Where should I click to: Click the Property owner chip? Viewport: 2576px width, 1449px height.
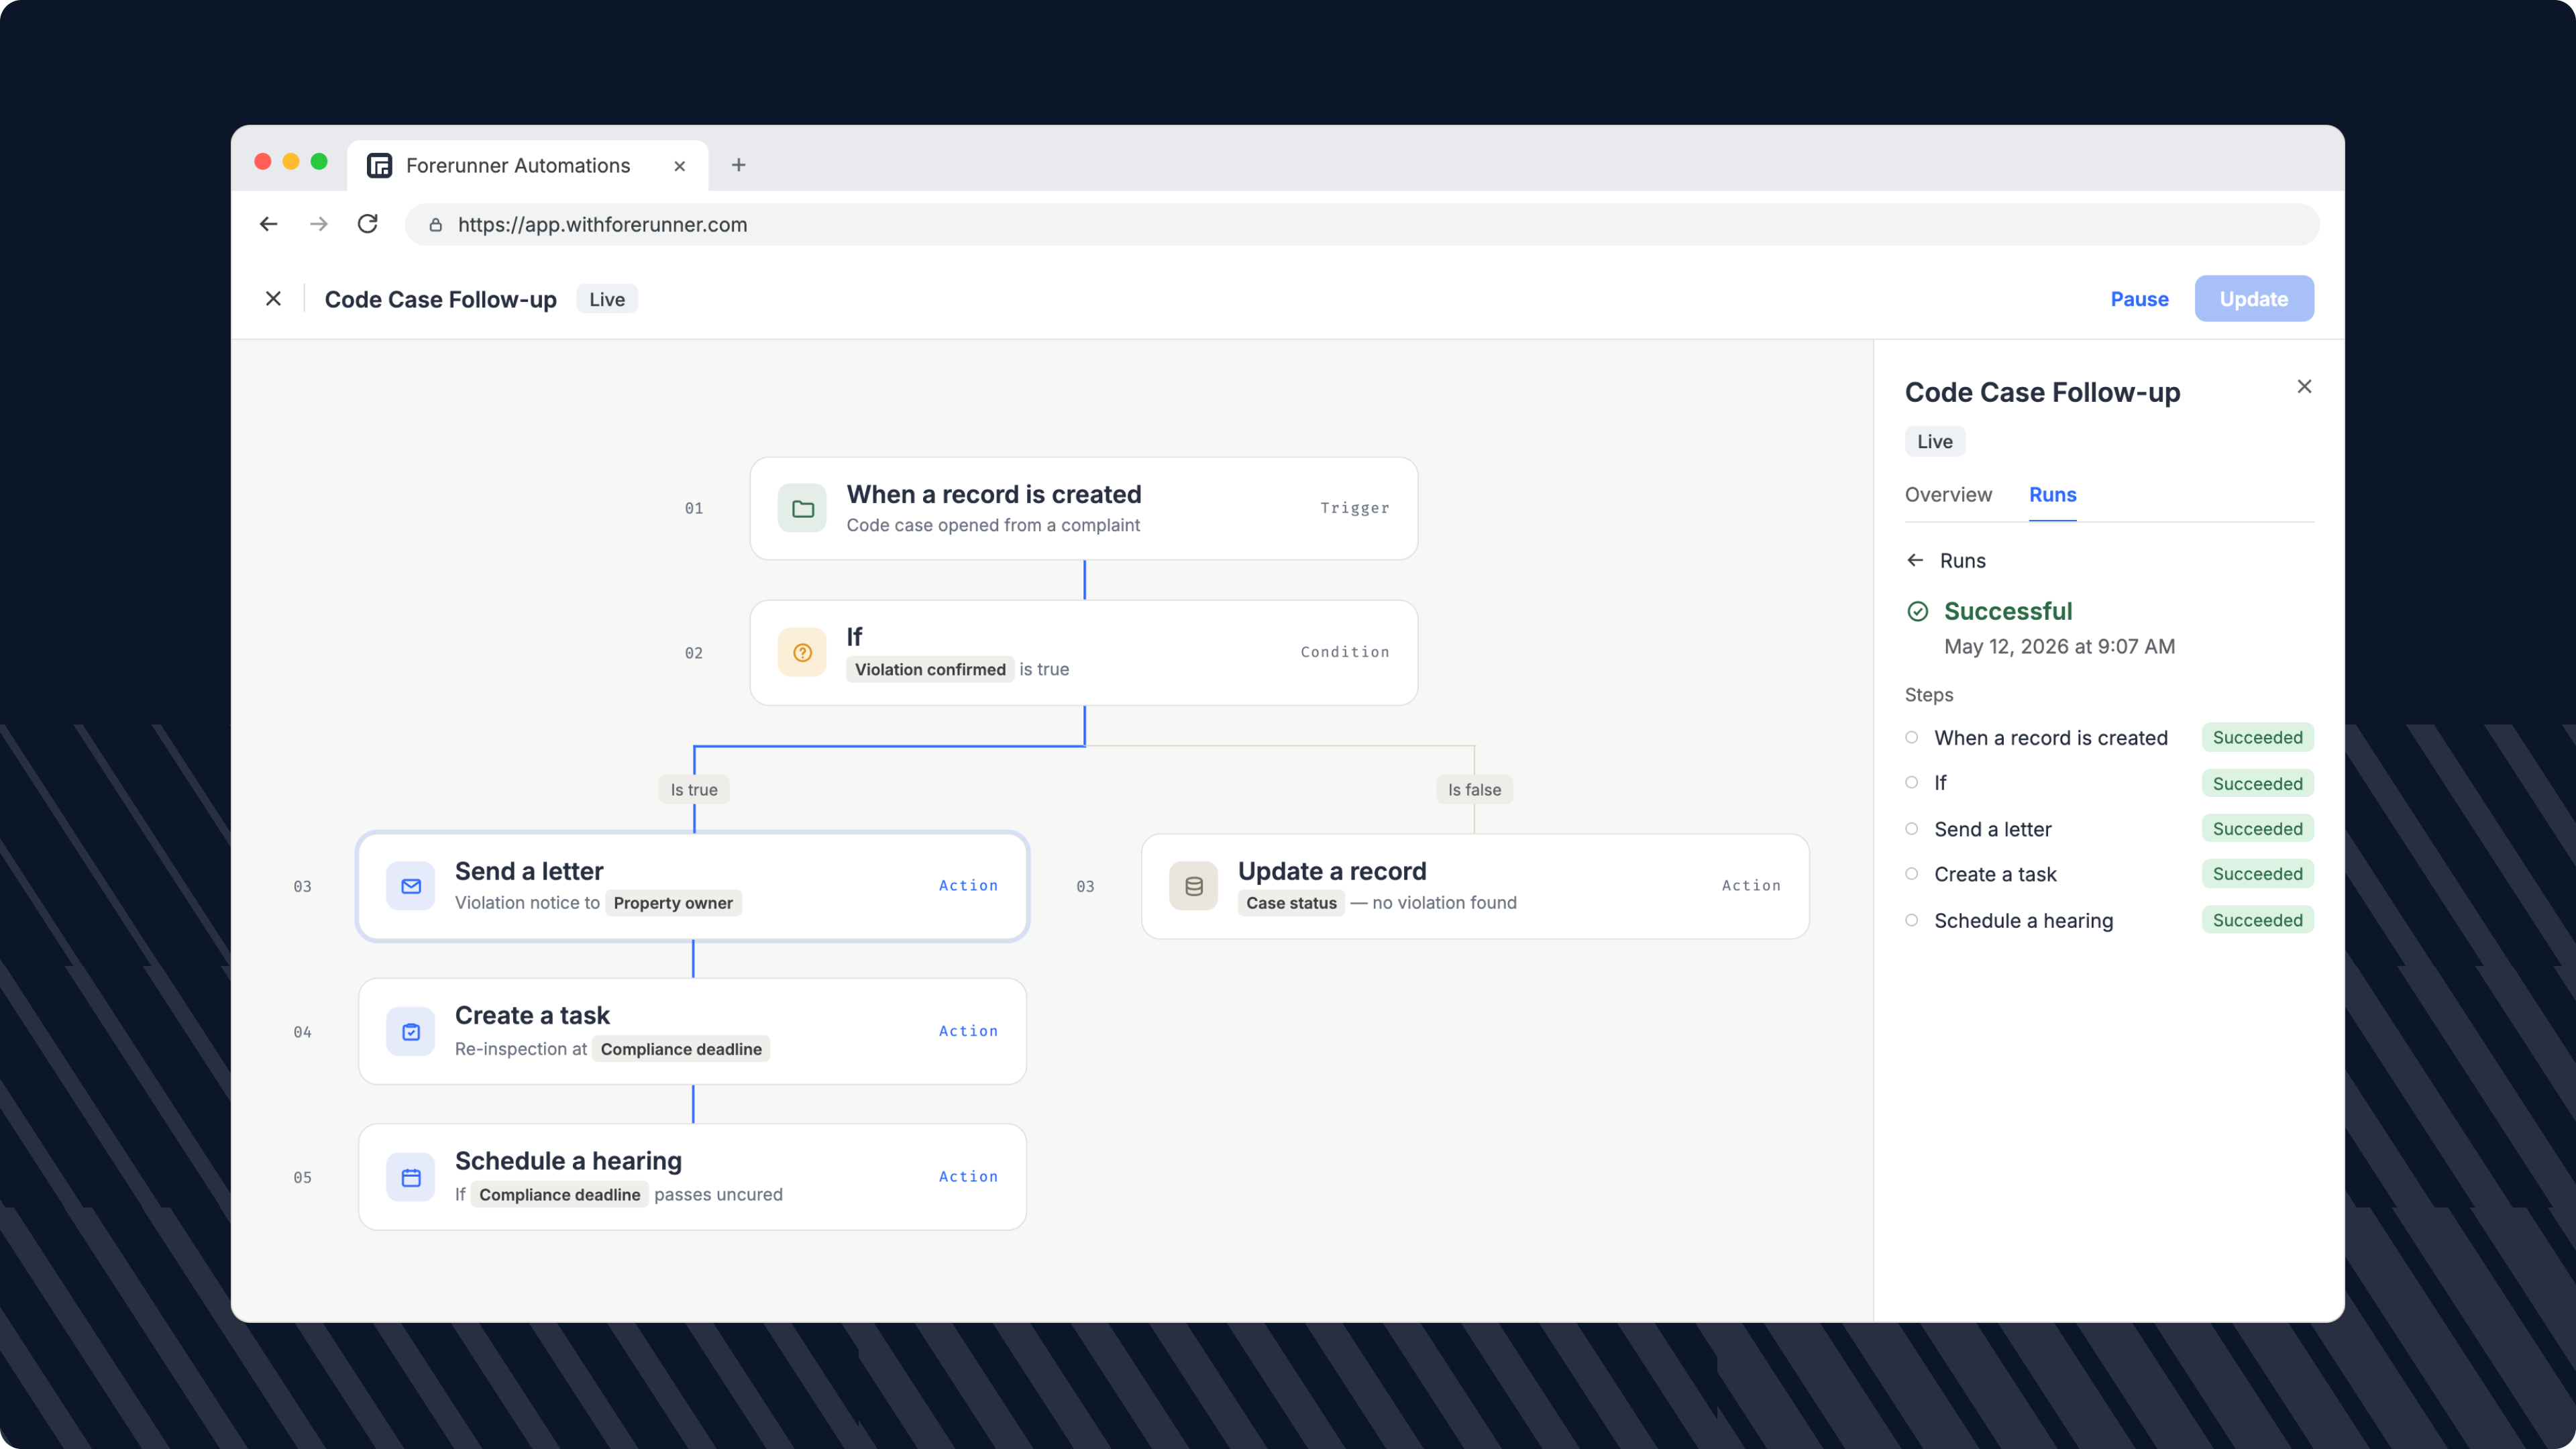coord(673,903)
